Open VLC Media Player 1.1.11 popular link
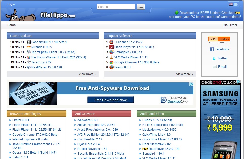 [131, 57]
